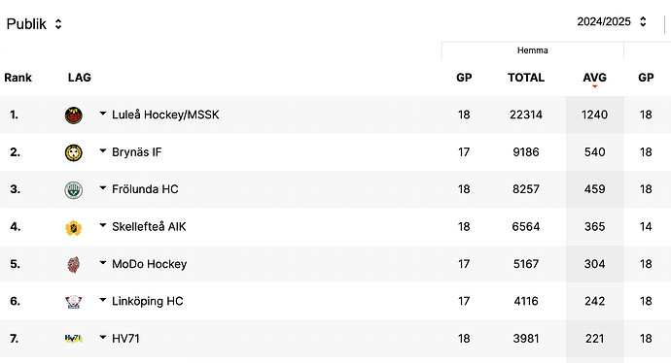Screen dimensions: 671x363
Task: Sort by the Rank column header
Action: click(18, 78)
